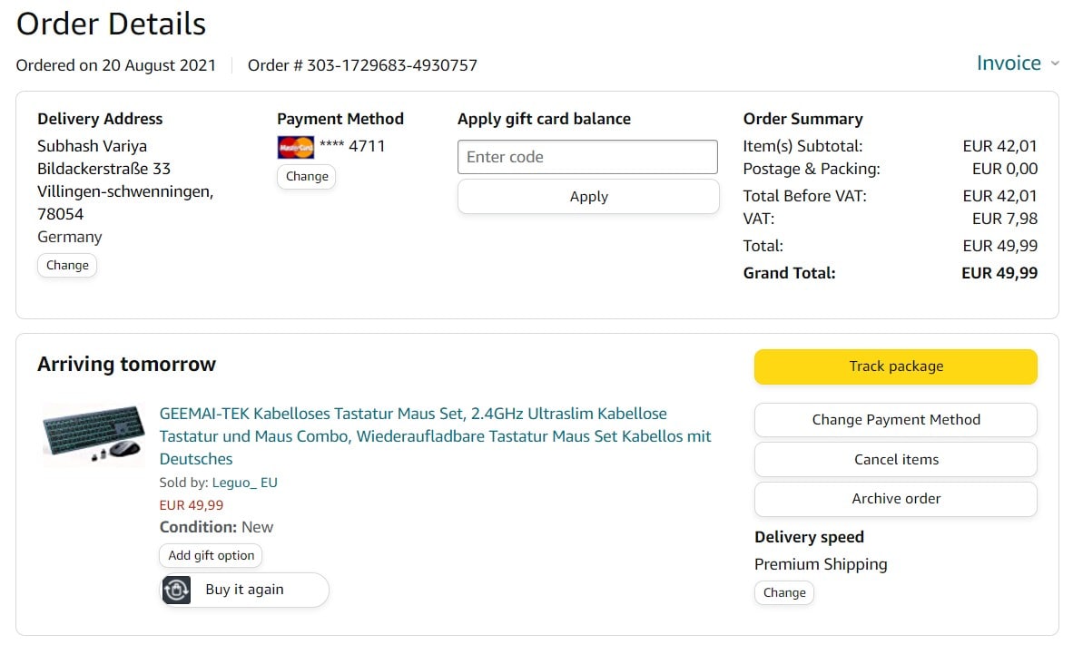Click the Buy it again cart icon

coord(177,590)
